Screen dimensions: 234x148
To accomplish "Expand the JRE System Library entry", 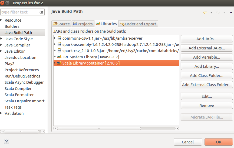I will pyautogui.click(x=55, y=57).
